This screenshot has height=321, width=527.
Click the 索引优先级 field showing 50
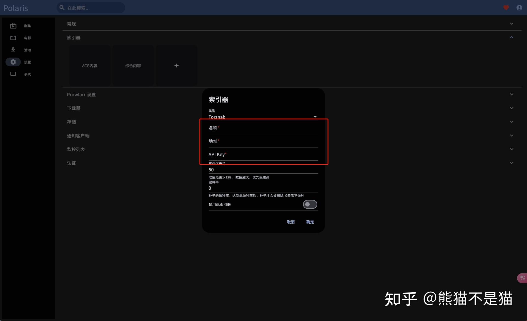[x=263, y=170]
